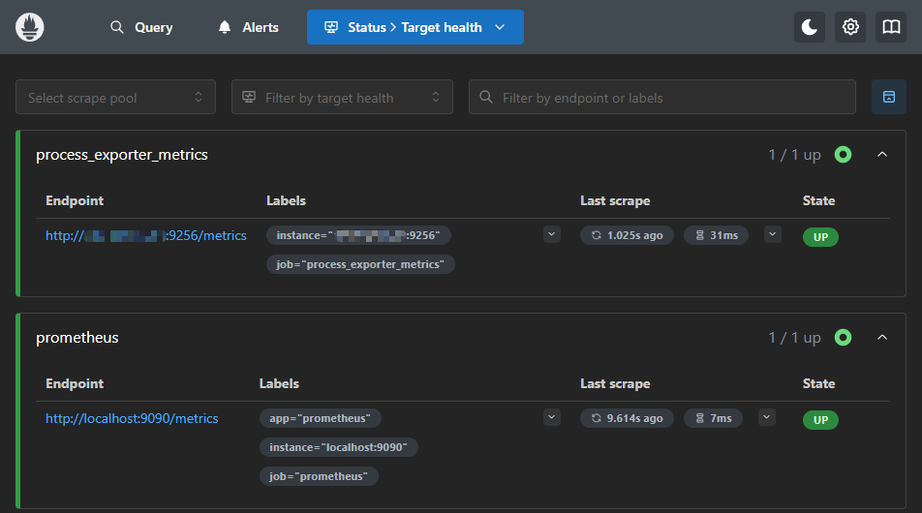Expand labels for the localhost:9090 target
Screen dimensions: 922x513
pos(552,417)
